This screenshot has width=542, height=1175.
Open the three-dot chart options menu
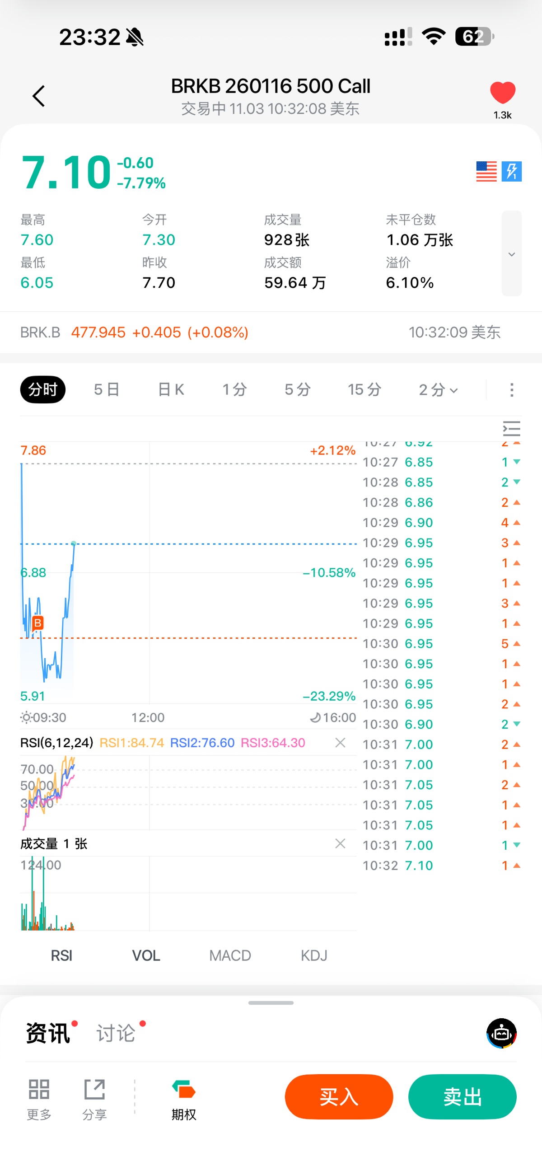[512, 390]
